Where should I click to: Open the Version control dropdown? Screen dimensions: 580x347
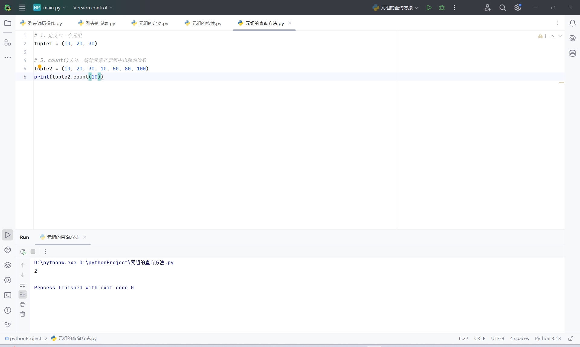point(93,8)
